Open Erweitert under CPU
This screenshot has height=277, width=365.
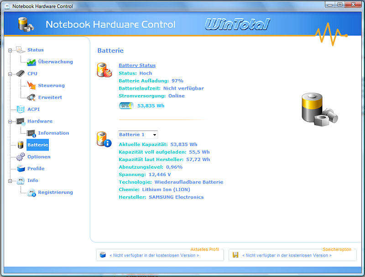pyautogui.click(x=50, y=97)
